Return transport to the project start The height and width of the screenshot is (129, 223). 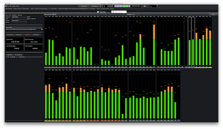tap(116, 6)
